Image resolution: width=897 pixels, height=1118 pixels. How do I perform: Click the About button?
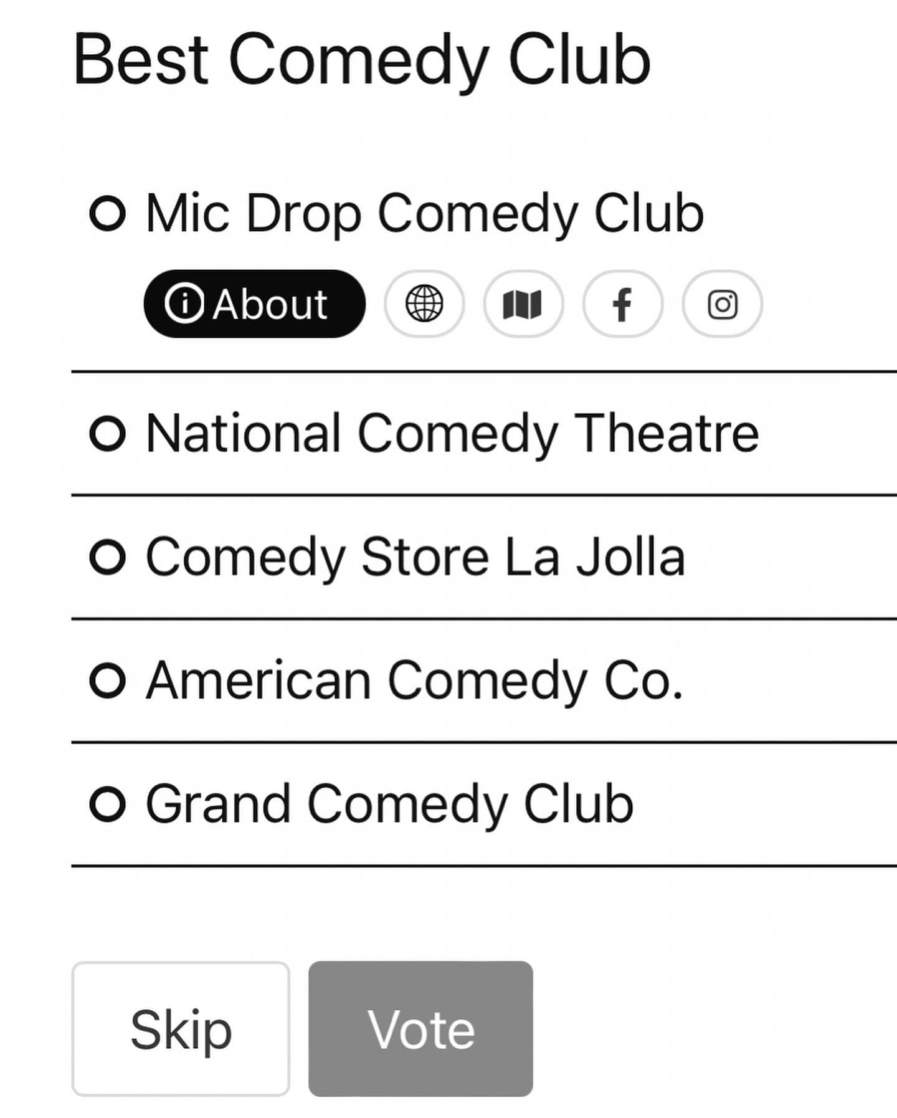[x=255, y=304]
